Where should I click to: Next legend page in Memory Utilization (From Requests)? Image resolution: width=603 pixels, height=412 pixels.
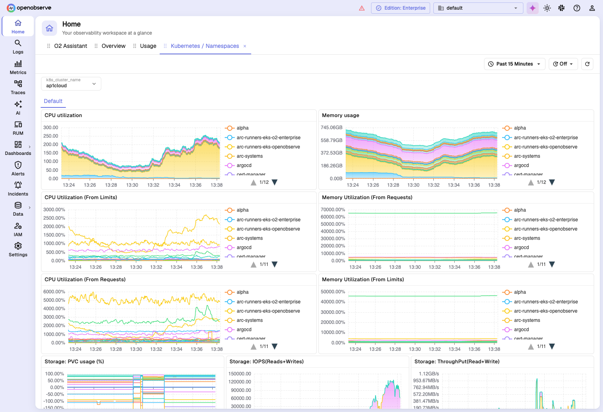(x=552, y=265)
